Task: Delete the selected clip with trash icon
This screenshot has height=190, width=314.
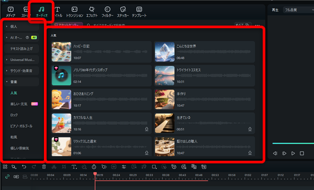Action: click(x=44, y=167)
